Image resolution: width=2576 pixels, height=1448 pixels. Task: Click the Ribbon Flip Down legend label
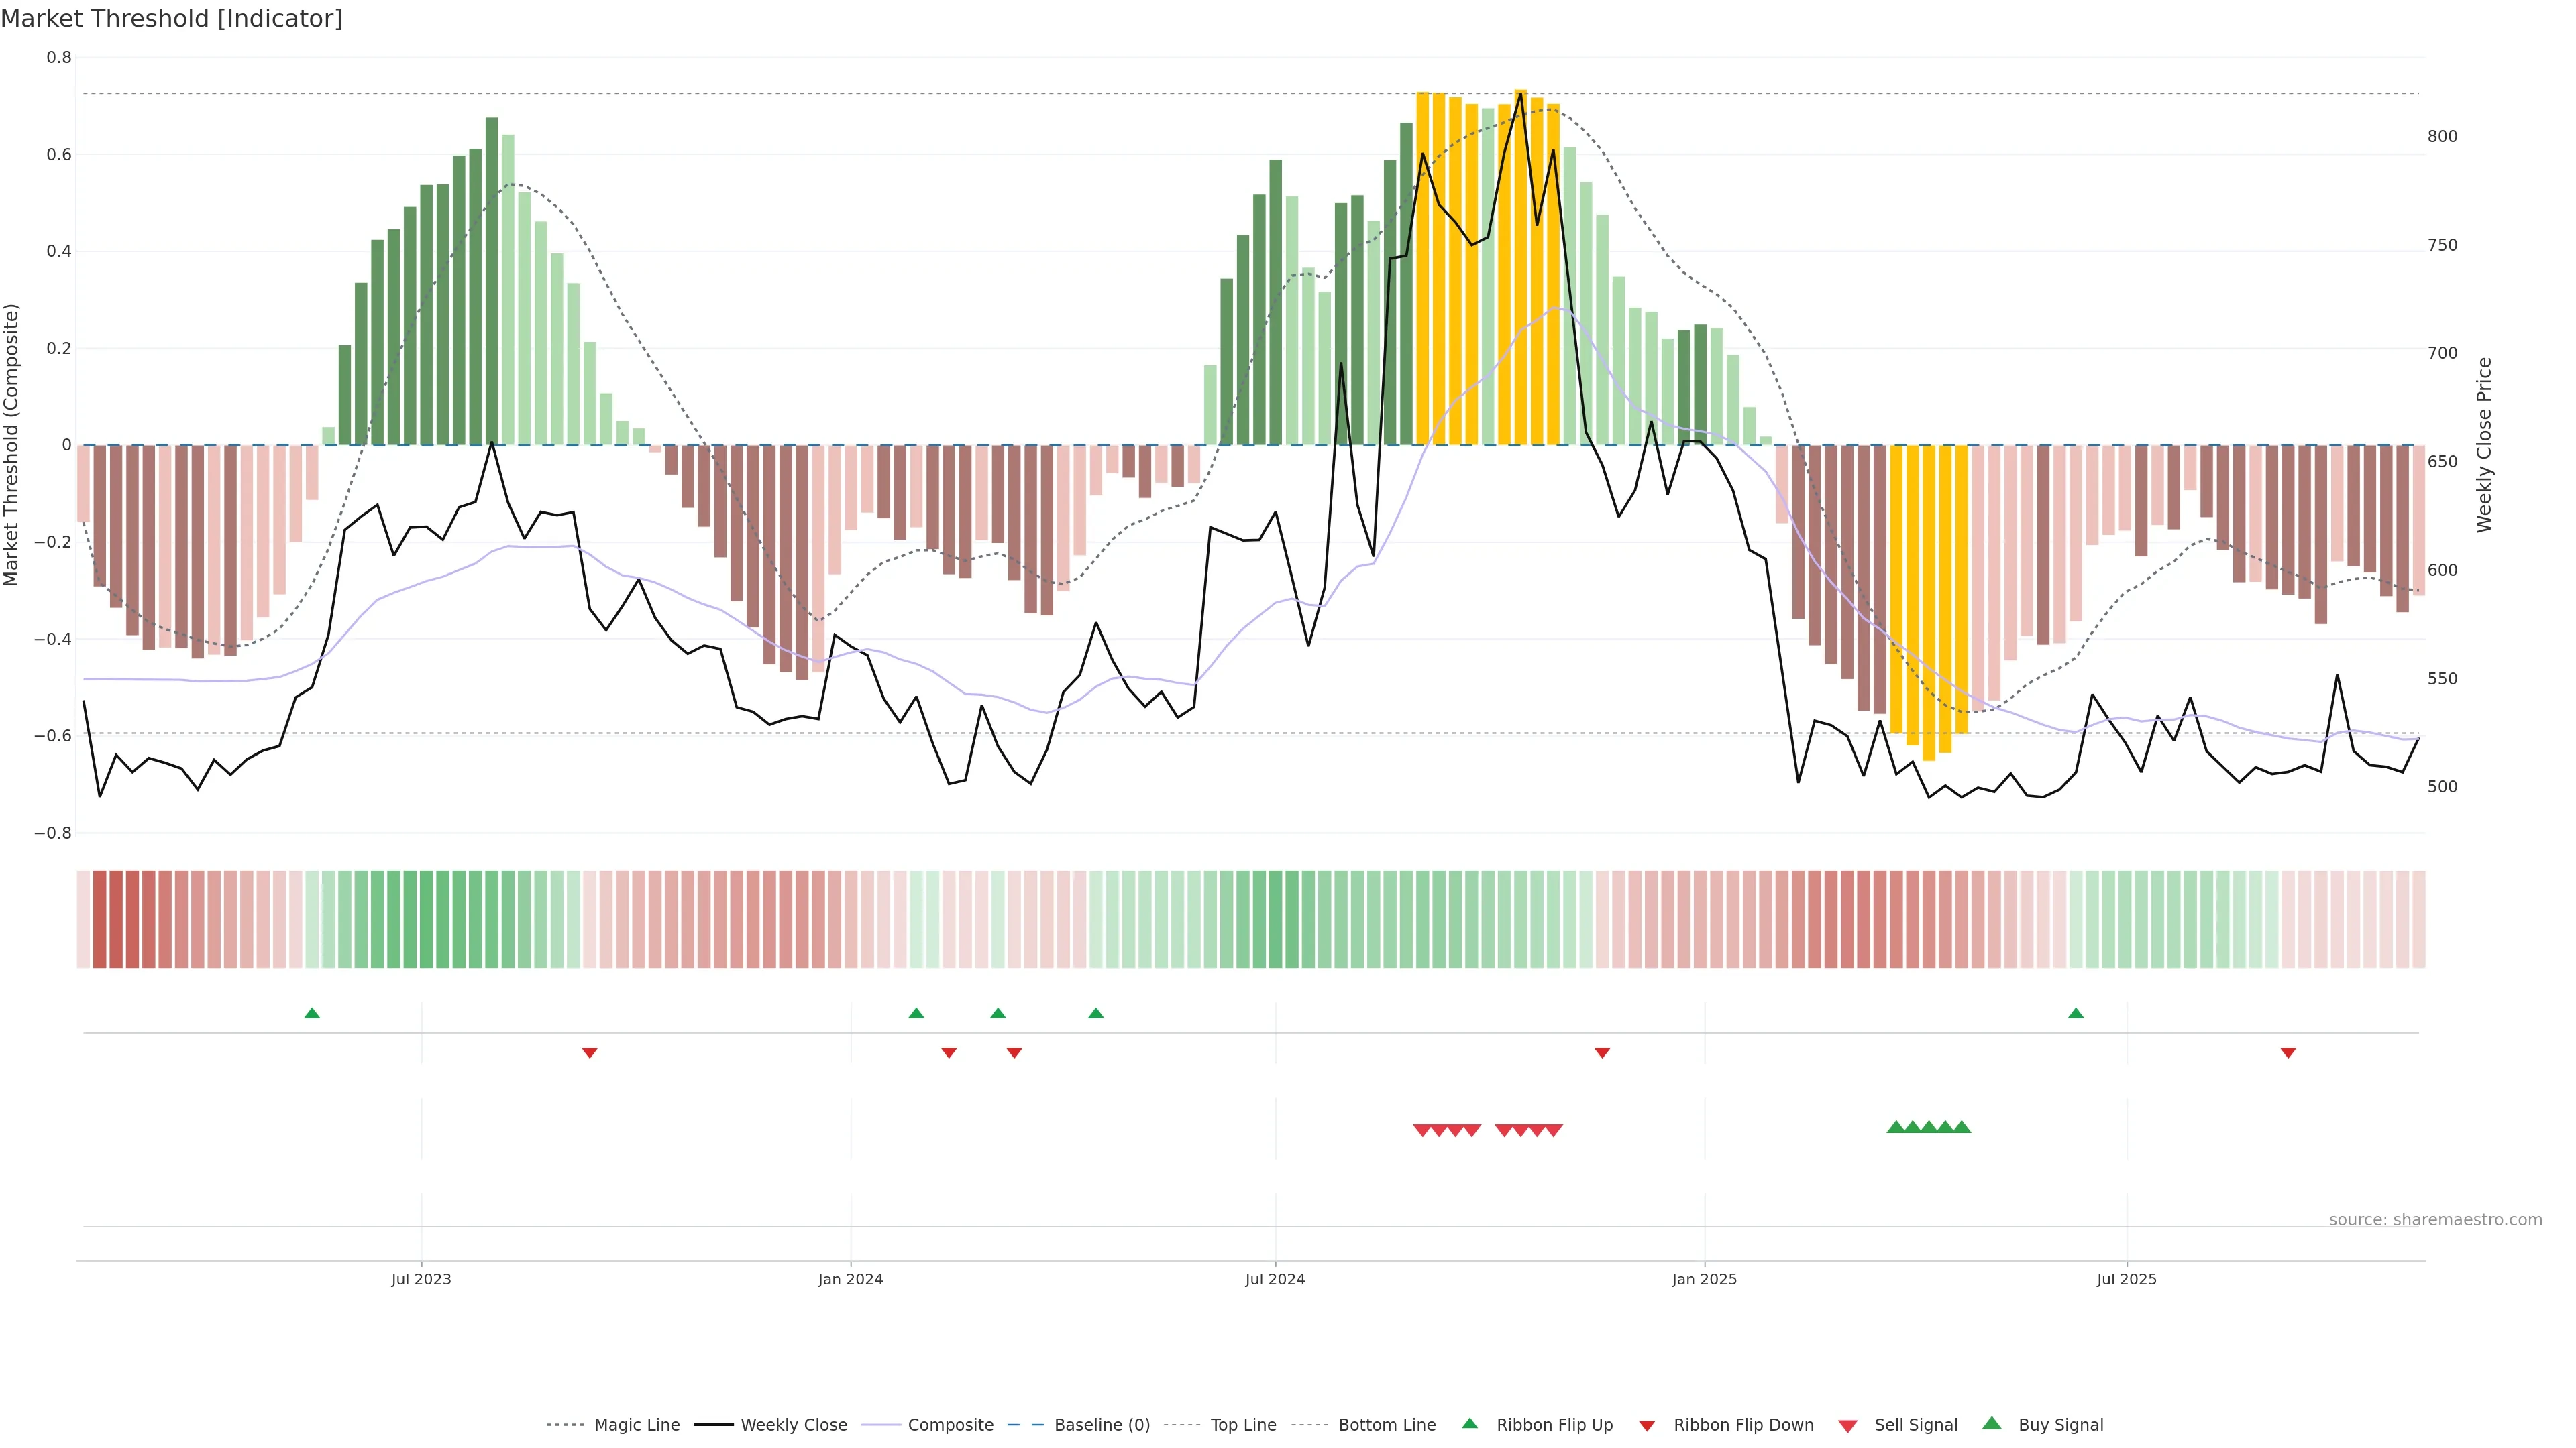tap(1743, 1425)
